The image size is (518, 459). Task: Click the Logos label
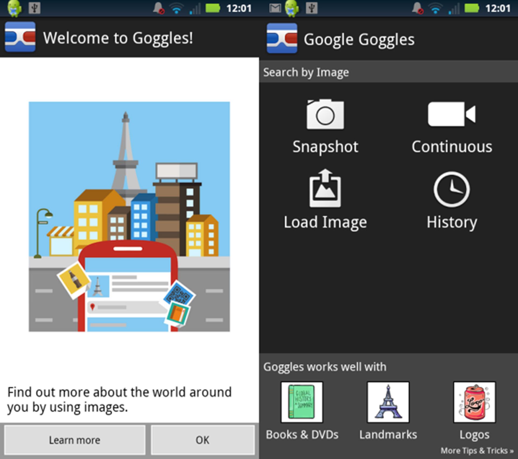pyautogui.click(x=474, y=435)
